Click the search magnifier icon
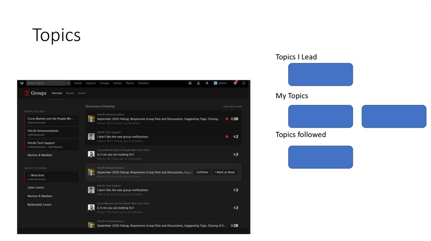 coord(68,83)
